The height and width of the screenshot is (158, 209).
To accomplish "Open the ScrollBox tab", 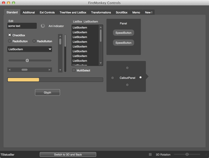I will click(x=122, y=12).
